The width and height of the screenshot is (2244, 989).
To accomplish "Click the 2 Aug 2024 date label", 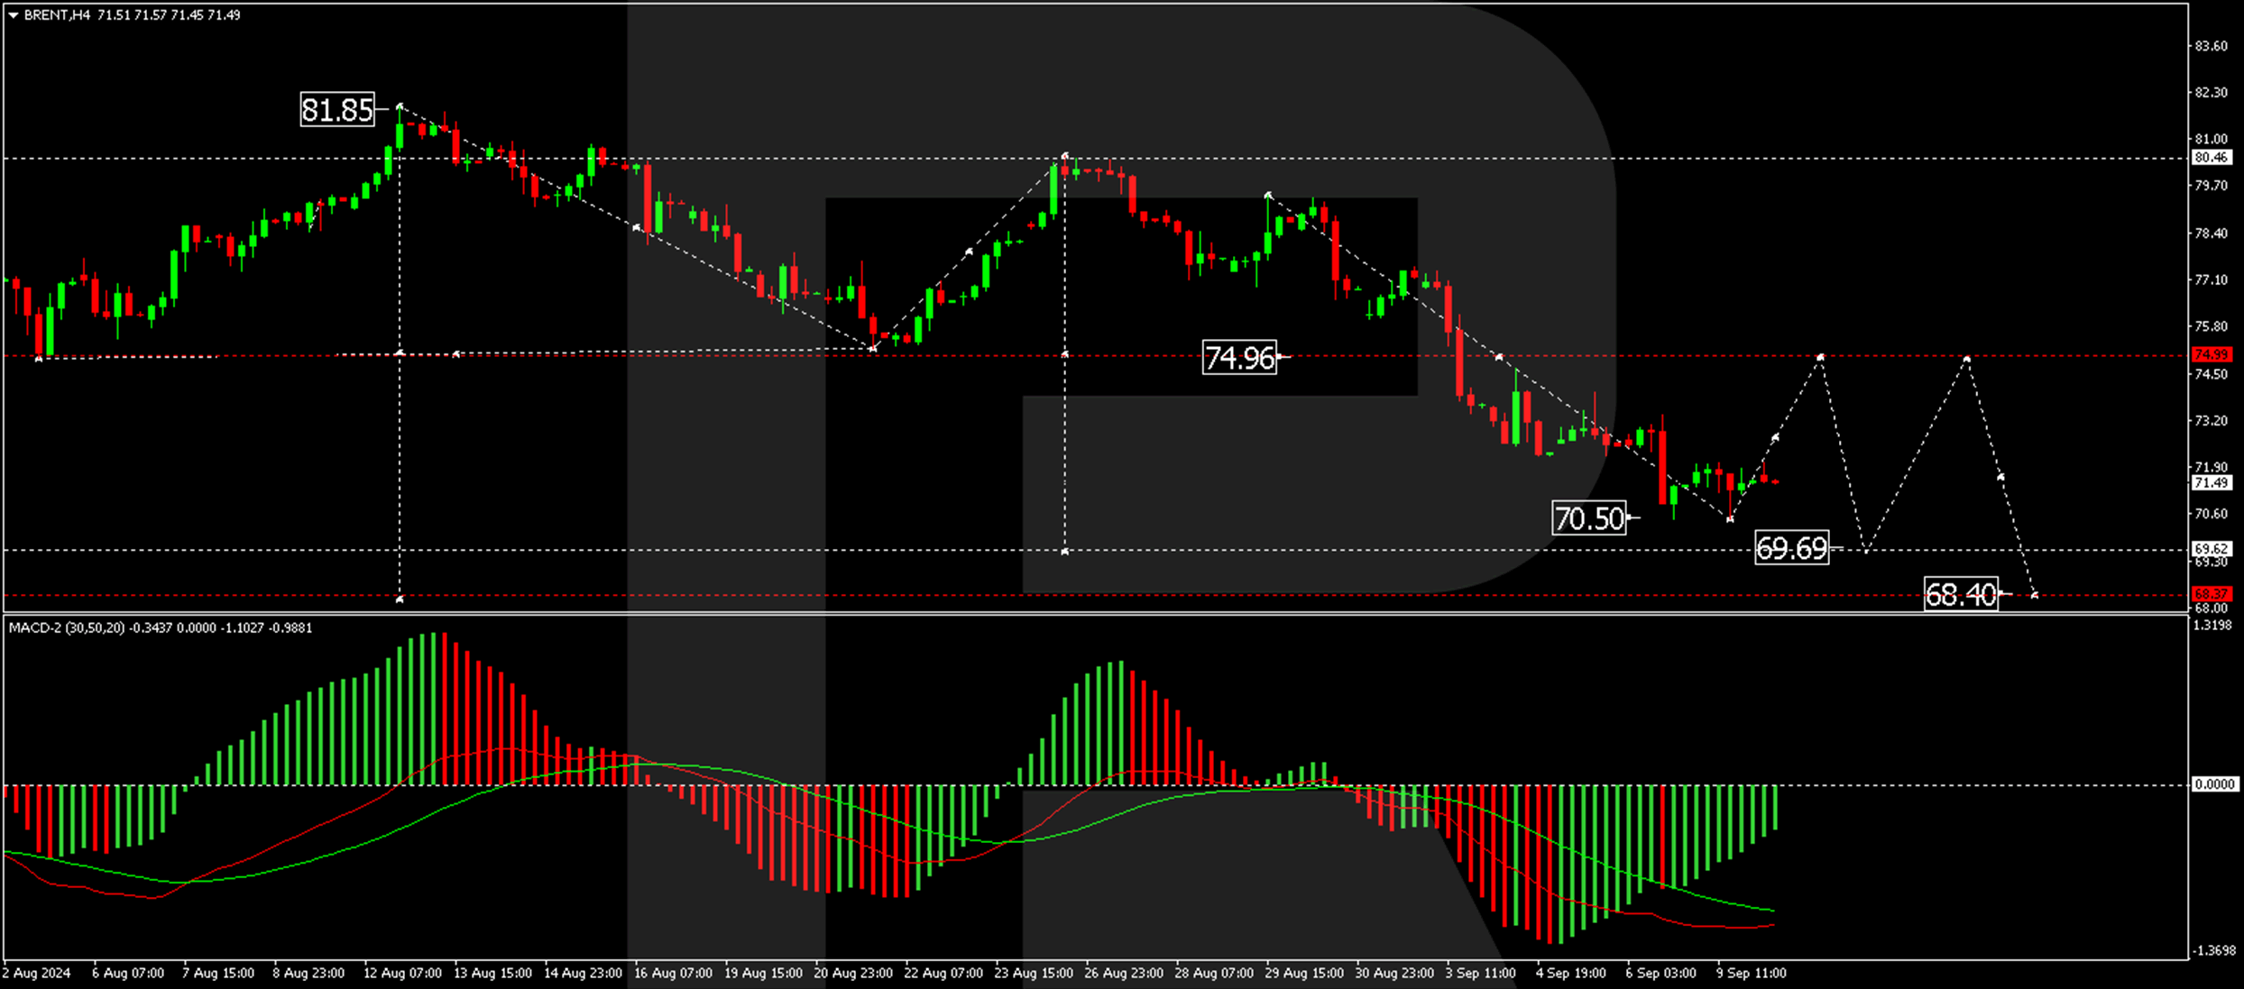I will (x=37, y=974).
